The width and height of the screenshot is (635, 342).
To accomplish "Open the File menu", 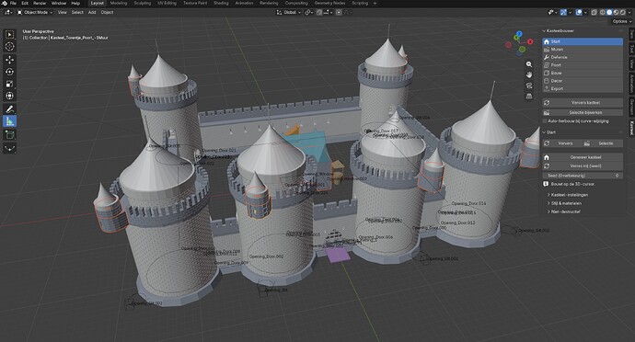I will pyautogui.click(x=13, y=4).
